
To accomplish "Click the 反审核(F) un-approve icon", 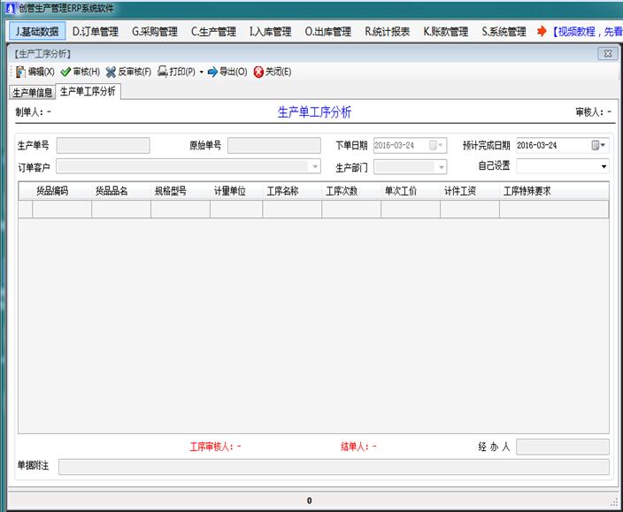I will [x=112, y=72].
